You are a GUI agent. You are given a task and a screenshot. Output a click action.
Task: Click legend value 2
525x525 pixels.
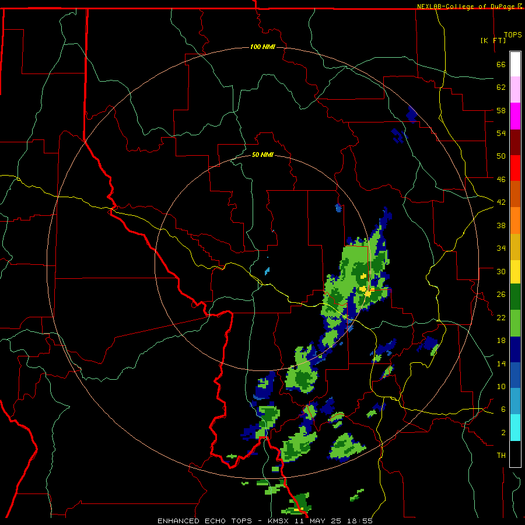503,433
